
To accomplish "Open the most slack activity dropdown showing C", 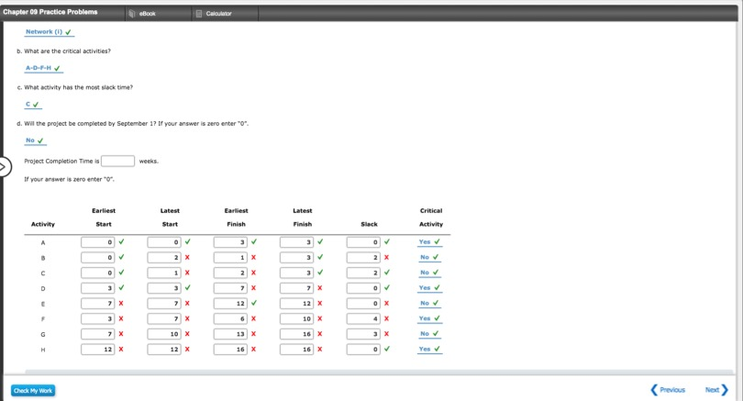I will pos(33,105).
